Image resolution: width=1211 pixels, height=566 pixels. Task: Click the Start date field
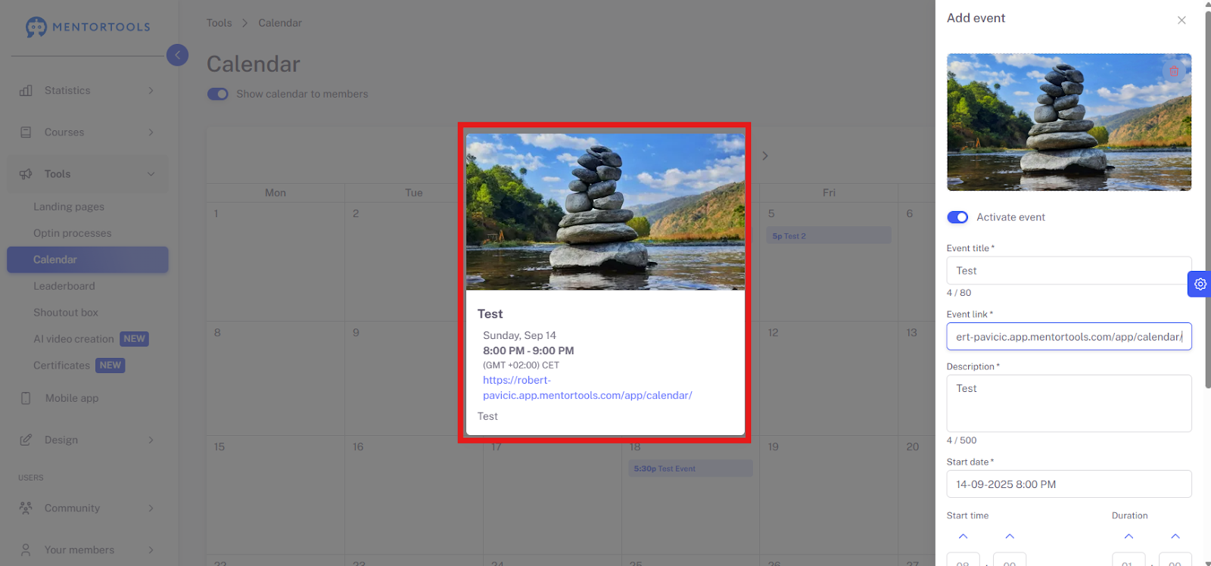[x=1069, y=484]
